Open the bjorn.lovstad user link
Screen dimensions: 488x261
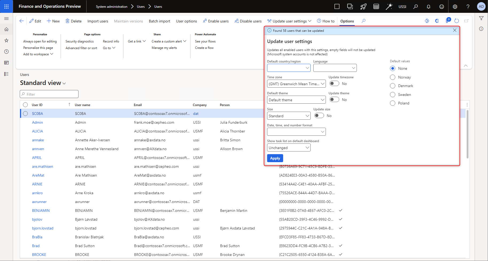point(43,228)
